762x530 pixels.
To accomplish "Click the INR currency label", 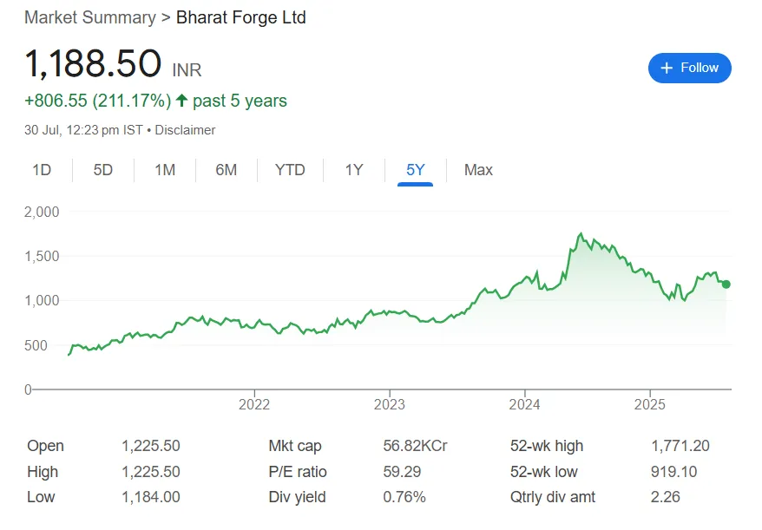I will pyautogui.click(x=187, y=70).
